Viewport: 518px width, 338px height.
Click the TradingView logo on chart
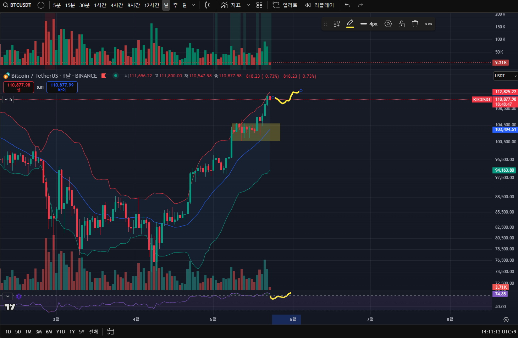point(10,307)
